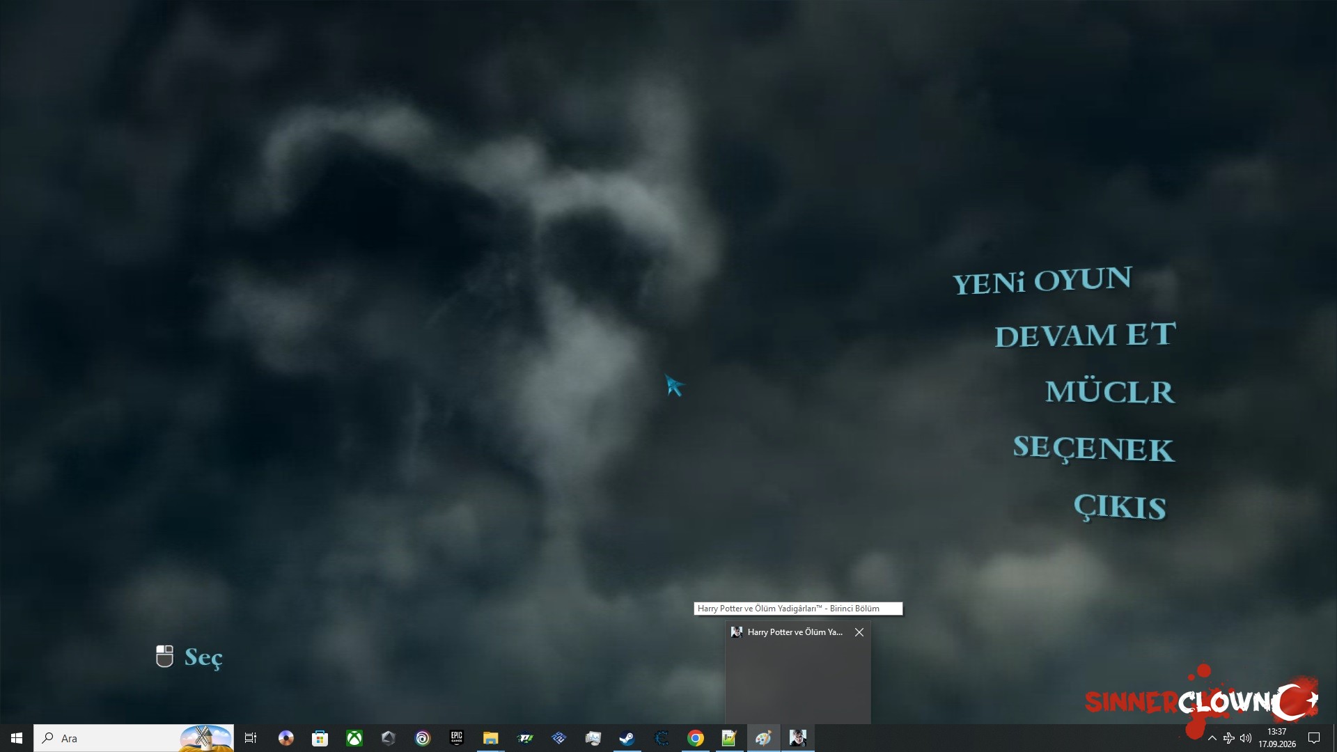The height and width of the screenshot is (752, 1337).
Task: Launch Microsoft Store from taskbar
Action: click(x=320, y=738)
